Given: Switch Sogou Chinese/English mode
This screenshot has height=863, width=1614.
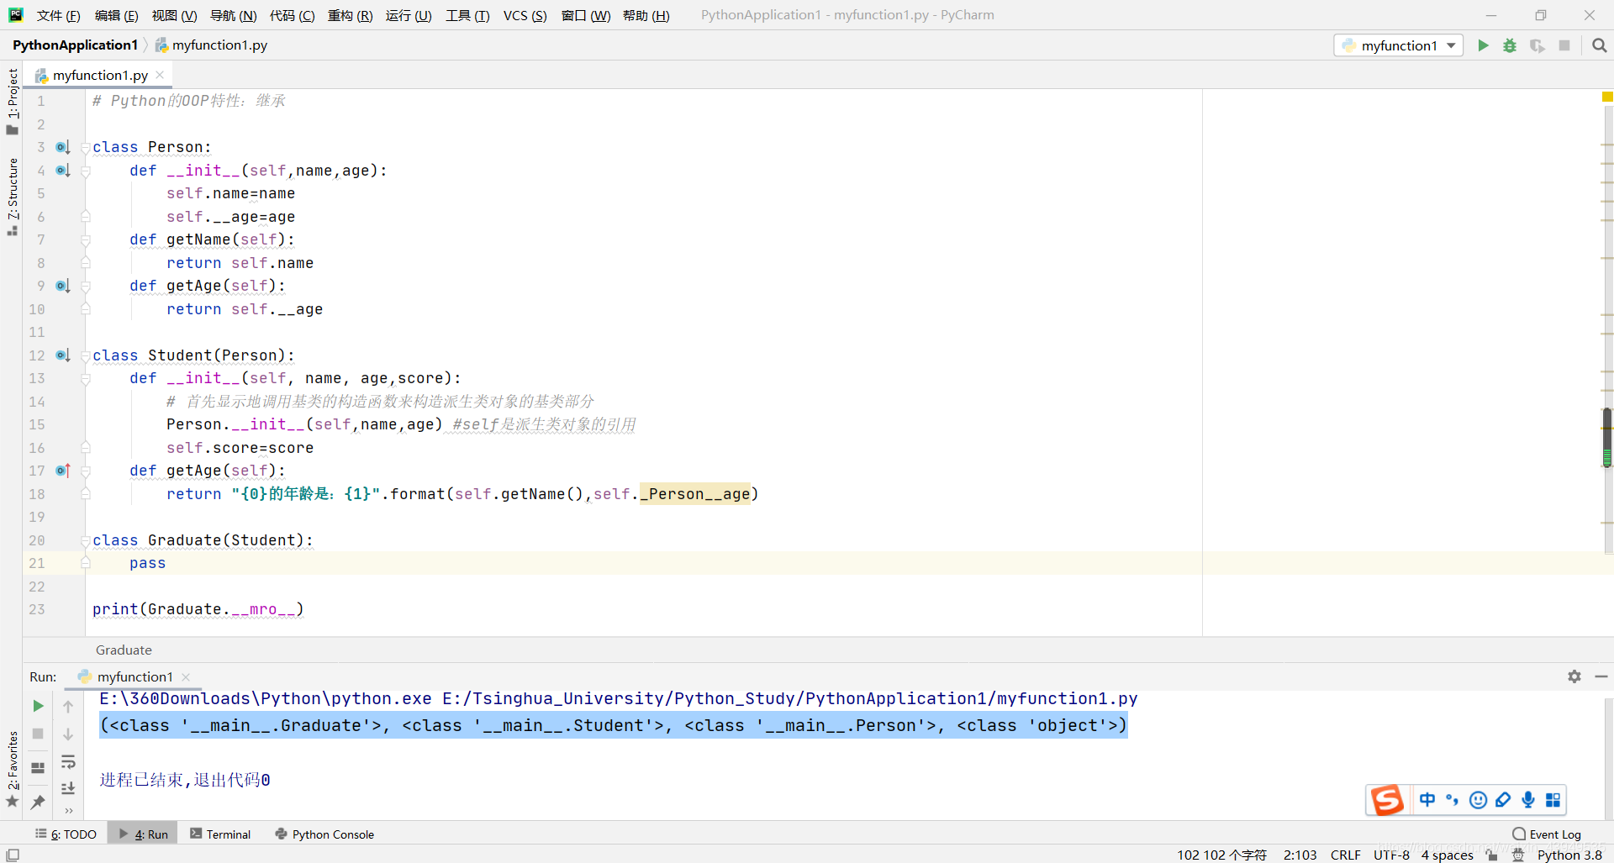Looking at the screenshot, I should coord(1427,800).
